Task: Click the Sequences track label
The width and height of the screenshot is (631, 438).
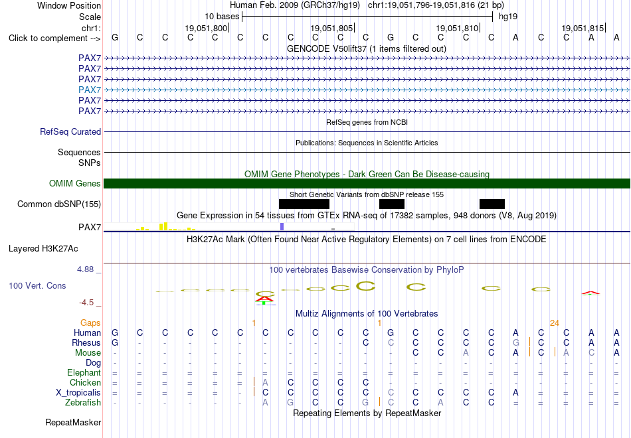Action: (x=79, y=152)
